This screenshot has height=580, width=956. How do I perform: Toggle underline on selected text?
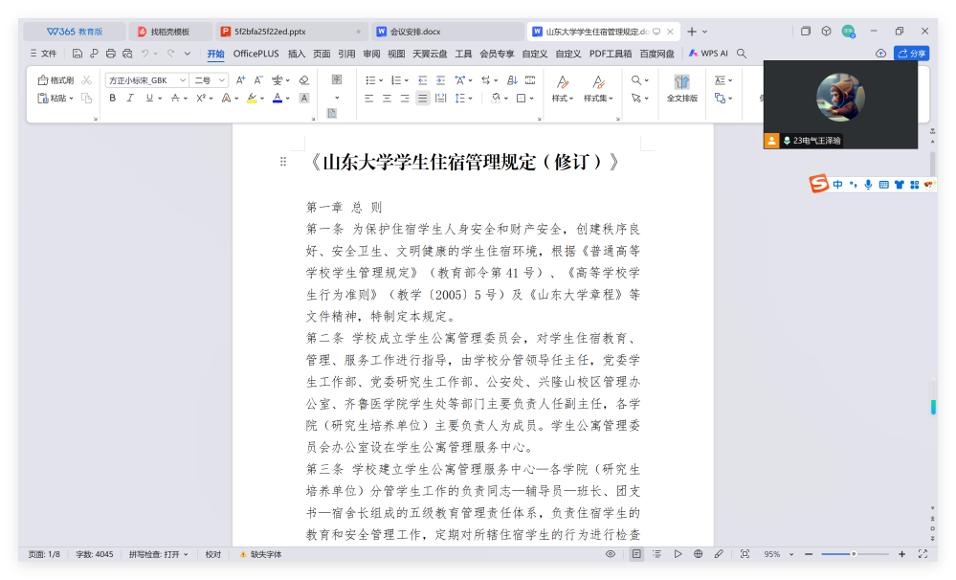pos(149,98)
